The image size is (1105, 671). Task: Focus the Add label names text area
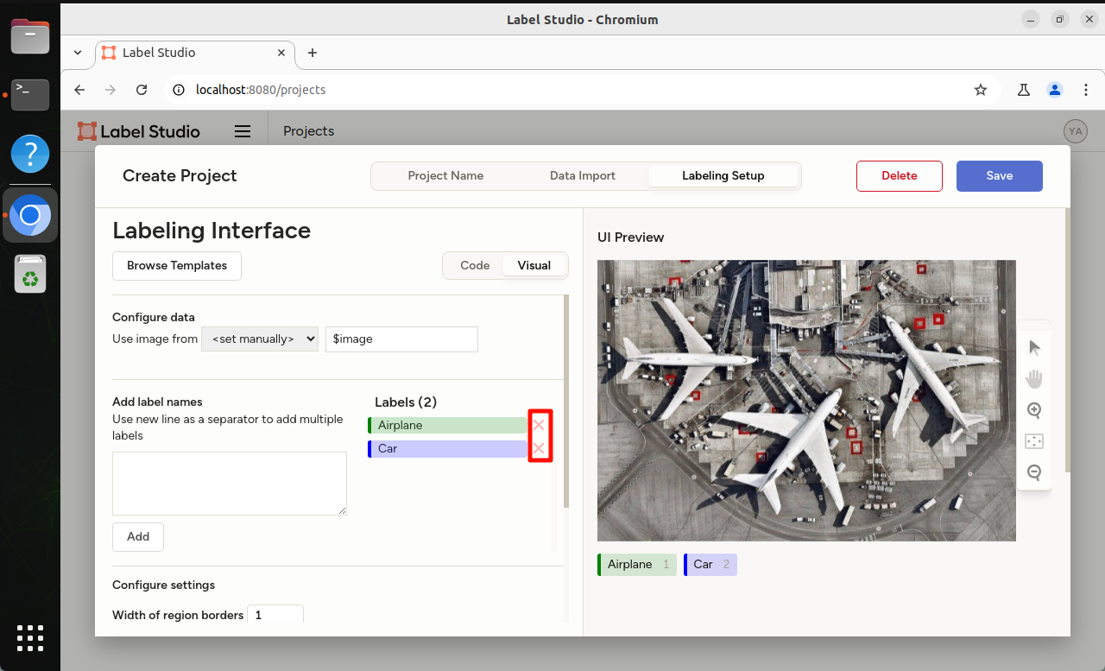(x=230, y=484)
